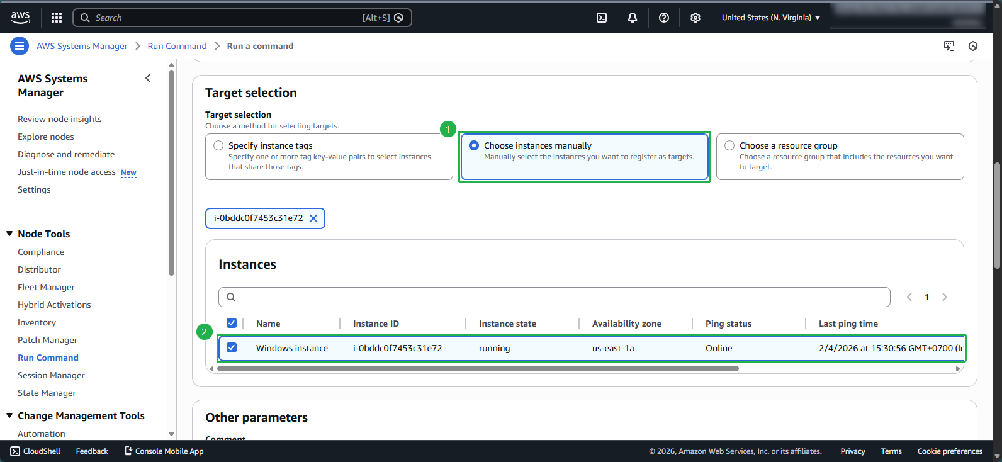1002x462 pixels.
Task: Go to previous page of instances
Action: 909,297
